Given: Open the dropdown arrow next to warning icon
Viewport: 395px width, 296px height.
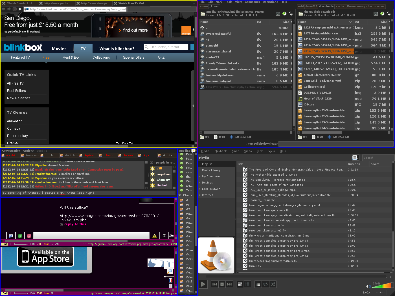Looking at the screenshot, I should [164, 236].
